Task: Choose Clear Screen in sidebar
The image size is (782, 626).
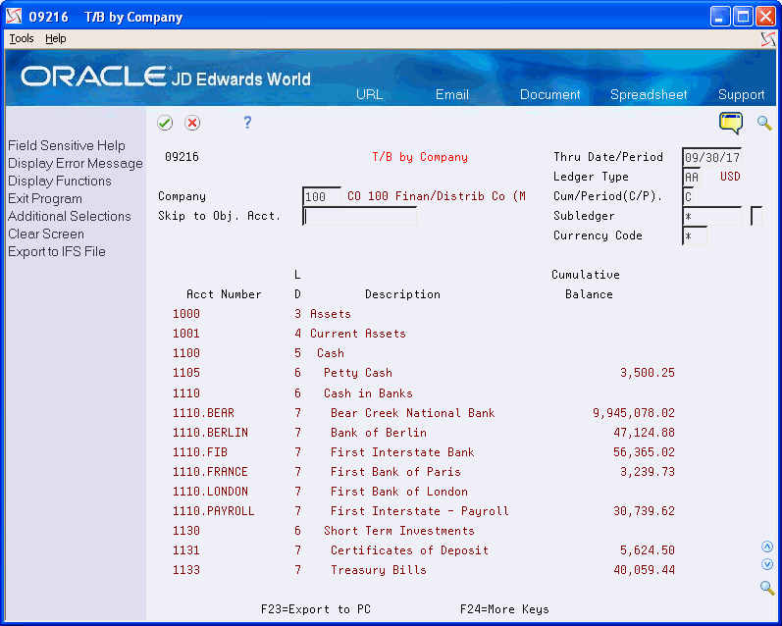Action: (46, 234)
